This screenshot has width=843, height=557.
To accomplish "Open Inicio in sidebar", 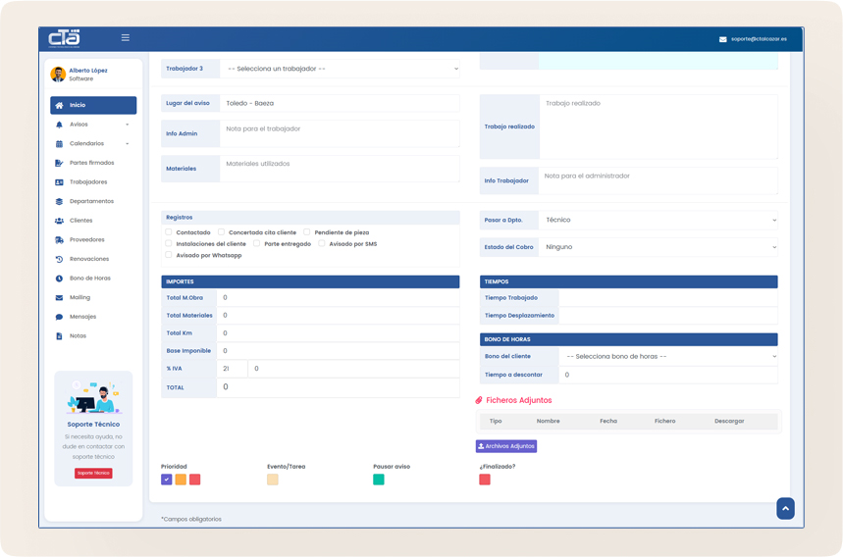I will coord(93,105).
